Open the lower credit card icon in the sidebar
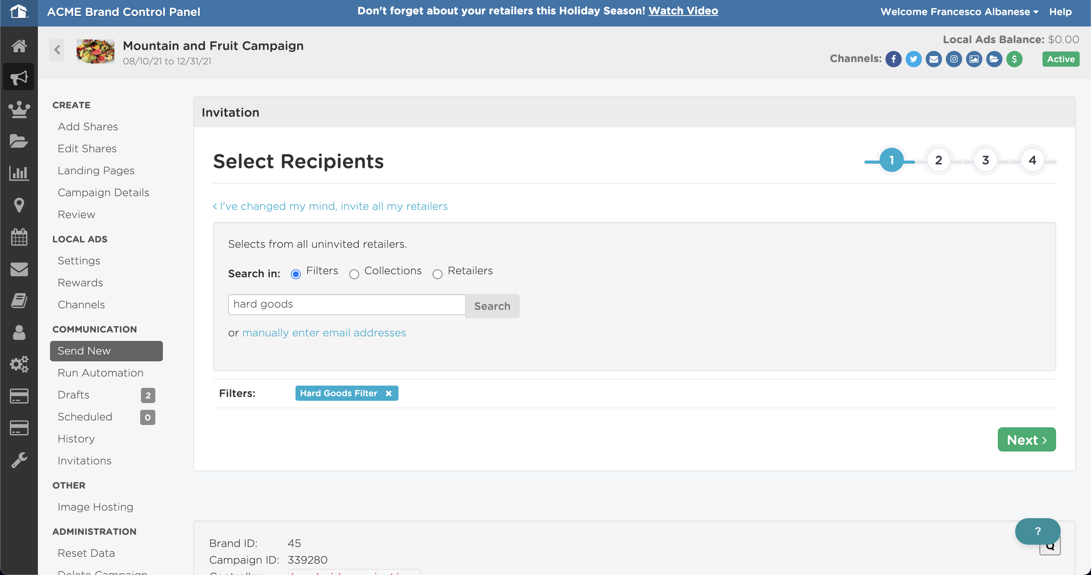Viewport: 1091px width, 575px height. point(19,428)
